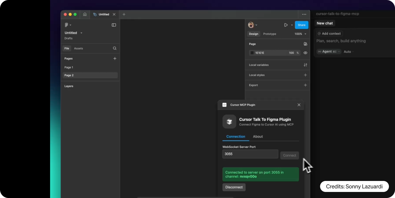Click the Disconnect button
Image resolution: width=395 pixels, height=198 pixels.
pyautogui.click(x=234, y=187)
